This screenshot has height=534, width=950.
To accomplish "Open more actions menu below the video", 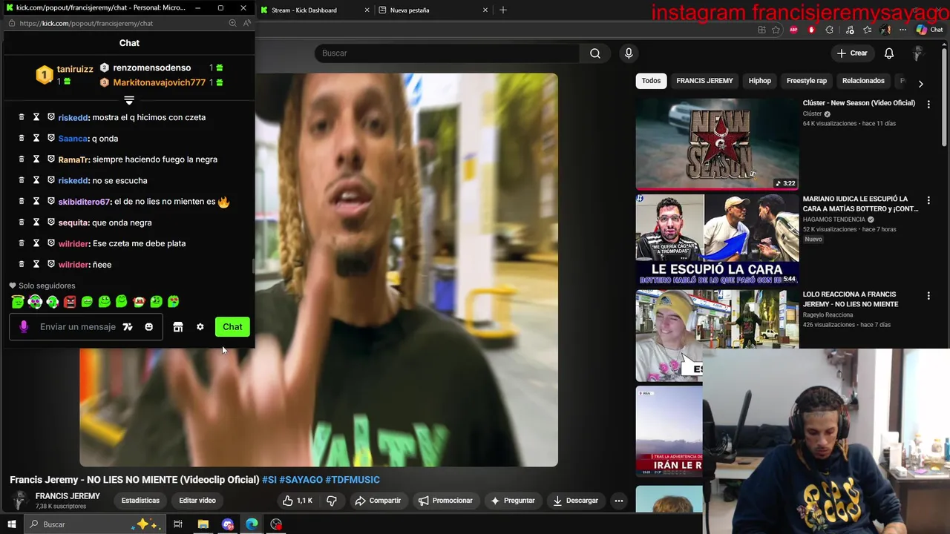I will [x=618, y=501].
